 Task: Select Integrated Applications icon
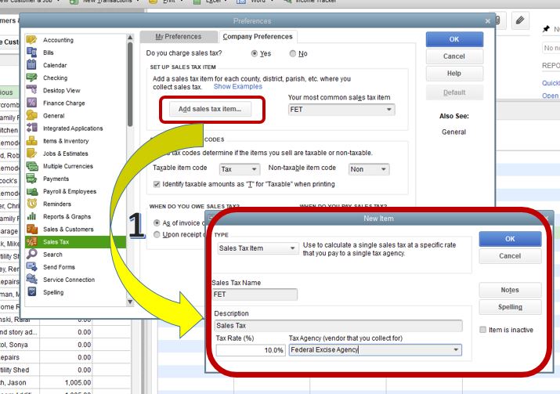[31, 128]
